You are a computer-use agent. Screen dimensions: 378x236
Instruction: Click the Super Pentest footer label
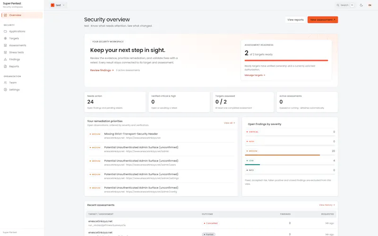point(10,232)
